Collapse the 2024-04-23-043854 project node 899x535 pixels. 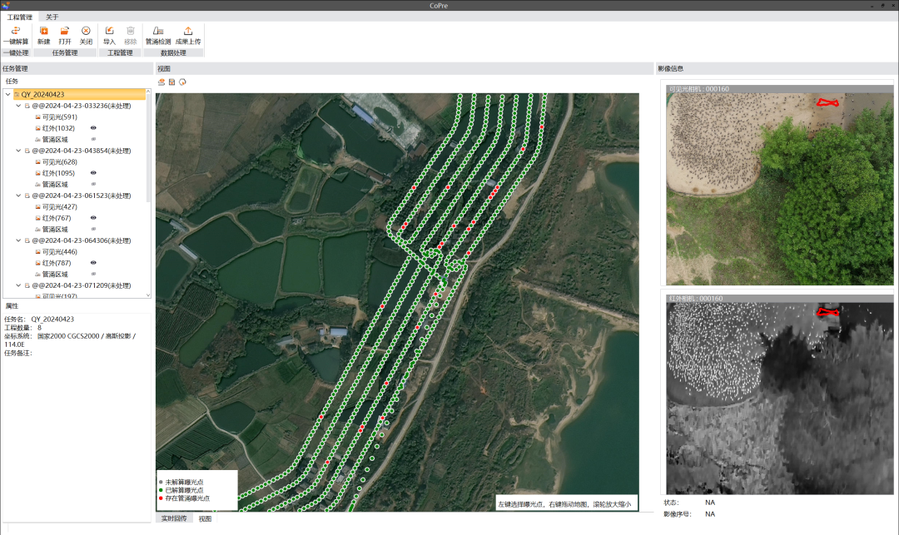coord(18,151)
